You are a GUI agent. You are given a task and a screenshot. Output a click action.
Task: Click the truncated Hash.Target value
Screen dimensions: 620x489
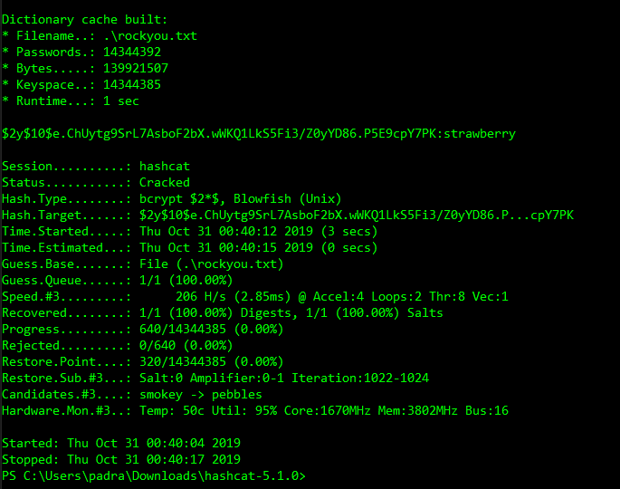pyautogui.click(x=356, y=215)
